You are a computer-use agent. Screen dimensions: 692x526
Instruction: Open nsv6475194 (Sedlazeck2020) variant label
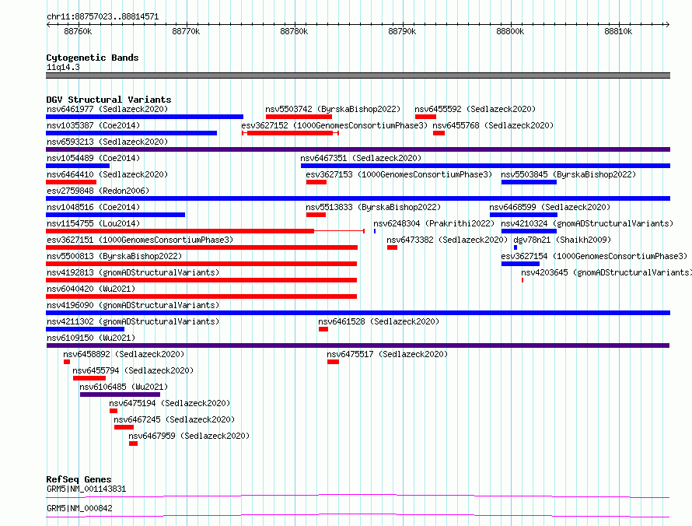170,403
